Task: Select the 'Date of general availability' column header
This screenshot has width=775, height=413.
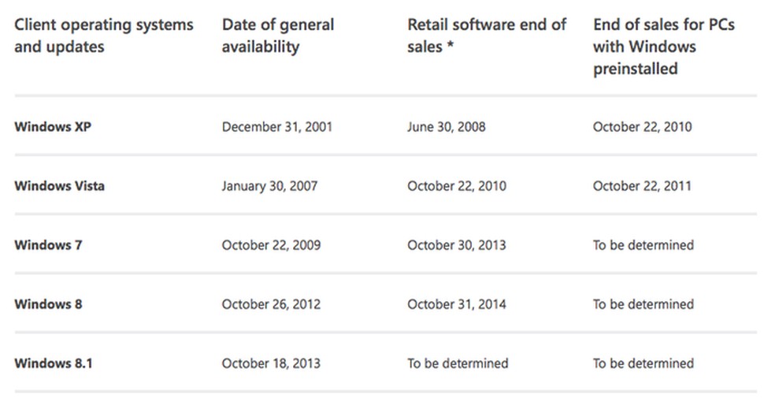Action: 277,35
